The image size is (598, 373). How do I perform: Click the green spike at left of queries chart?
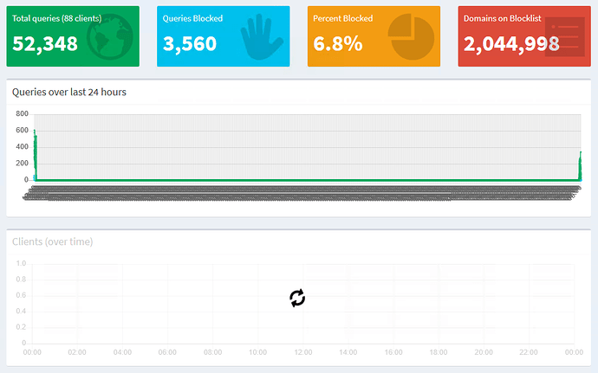pos(36,156)
